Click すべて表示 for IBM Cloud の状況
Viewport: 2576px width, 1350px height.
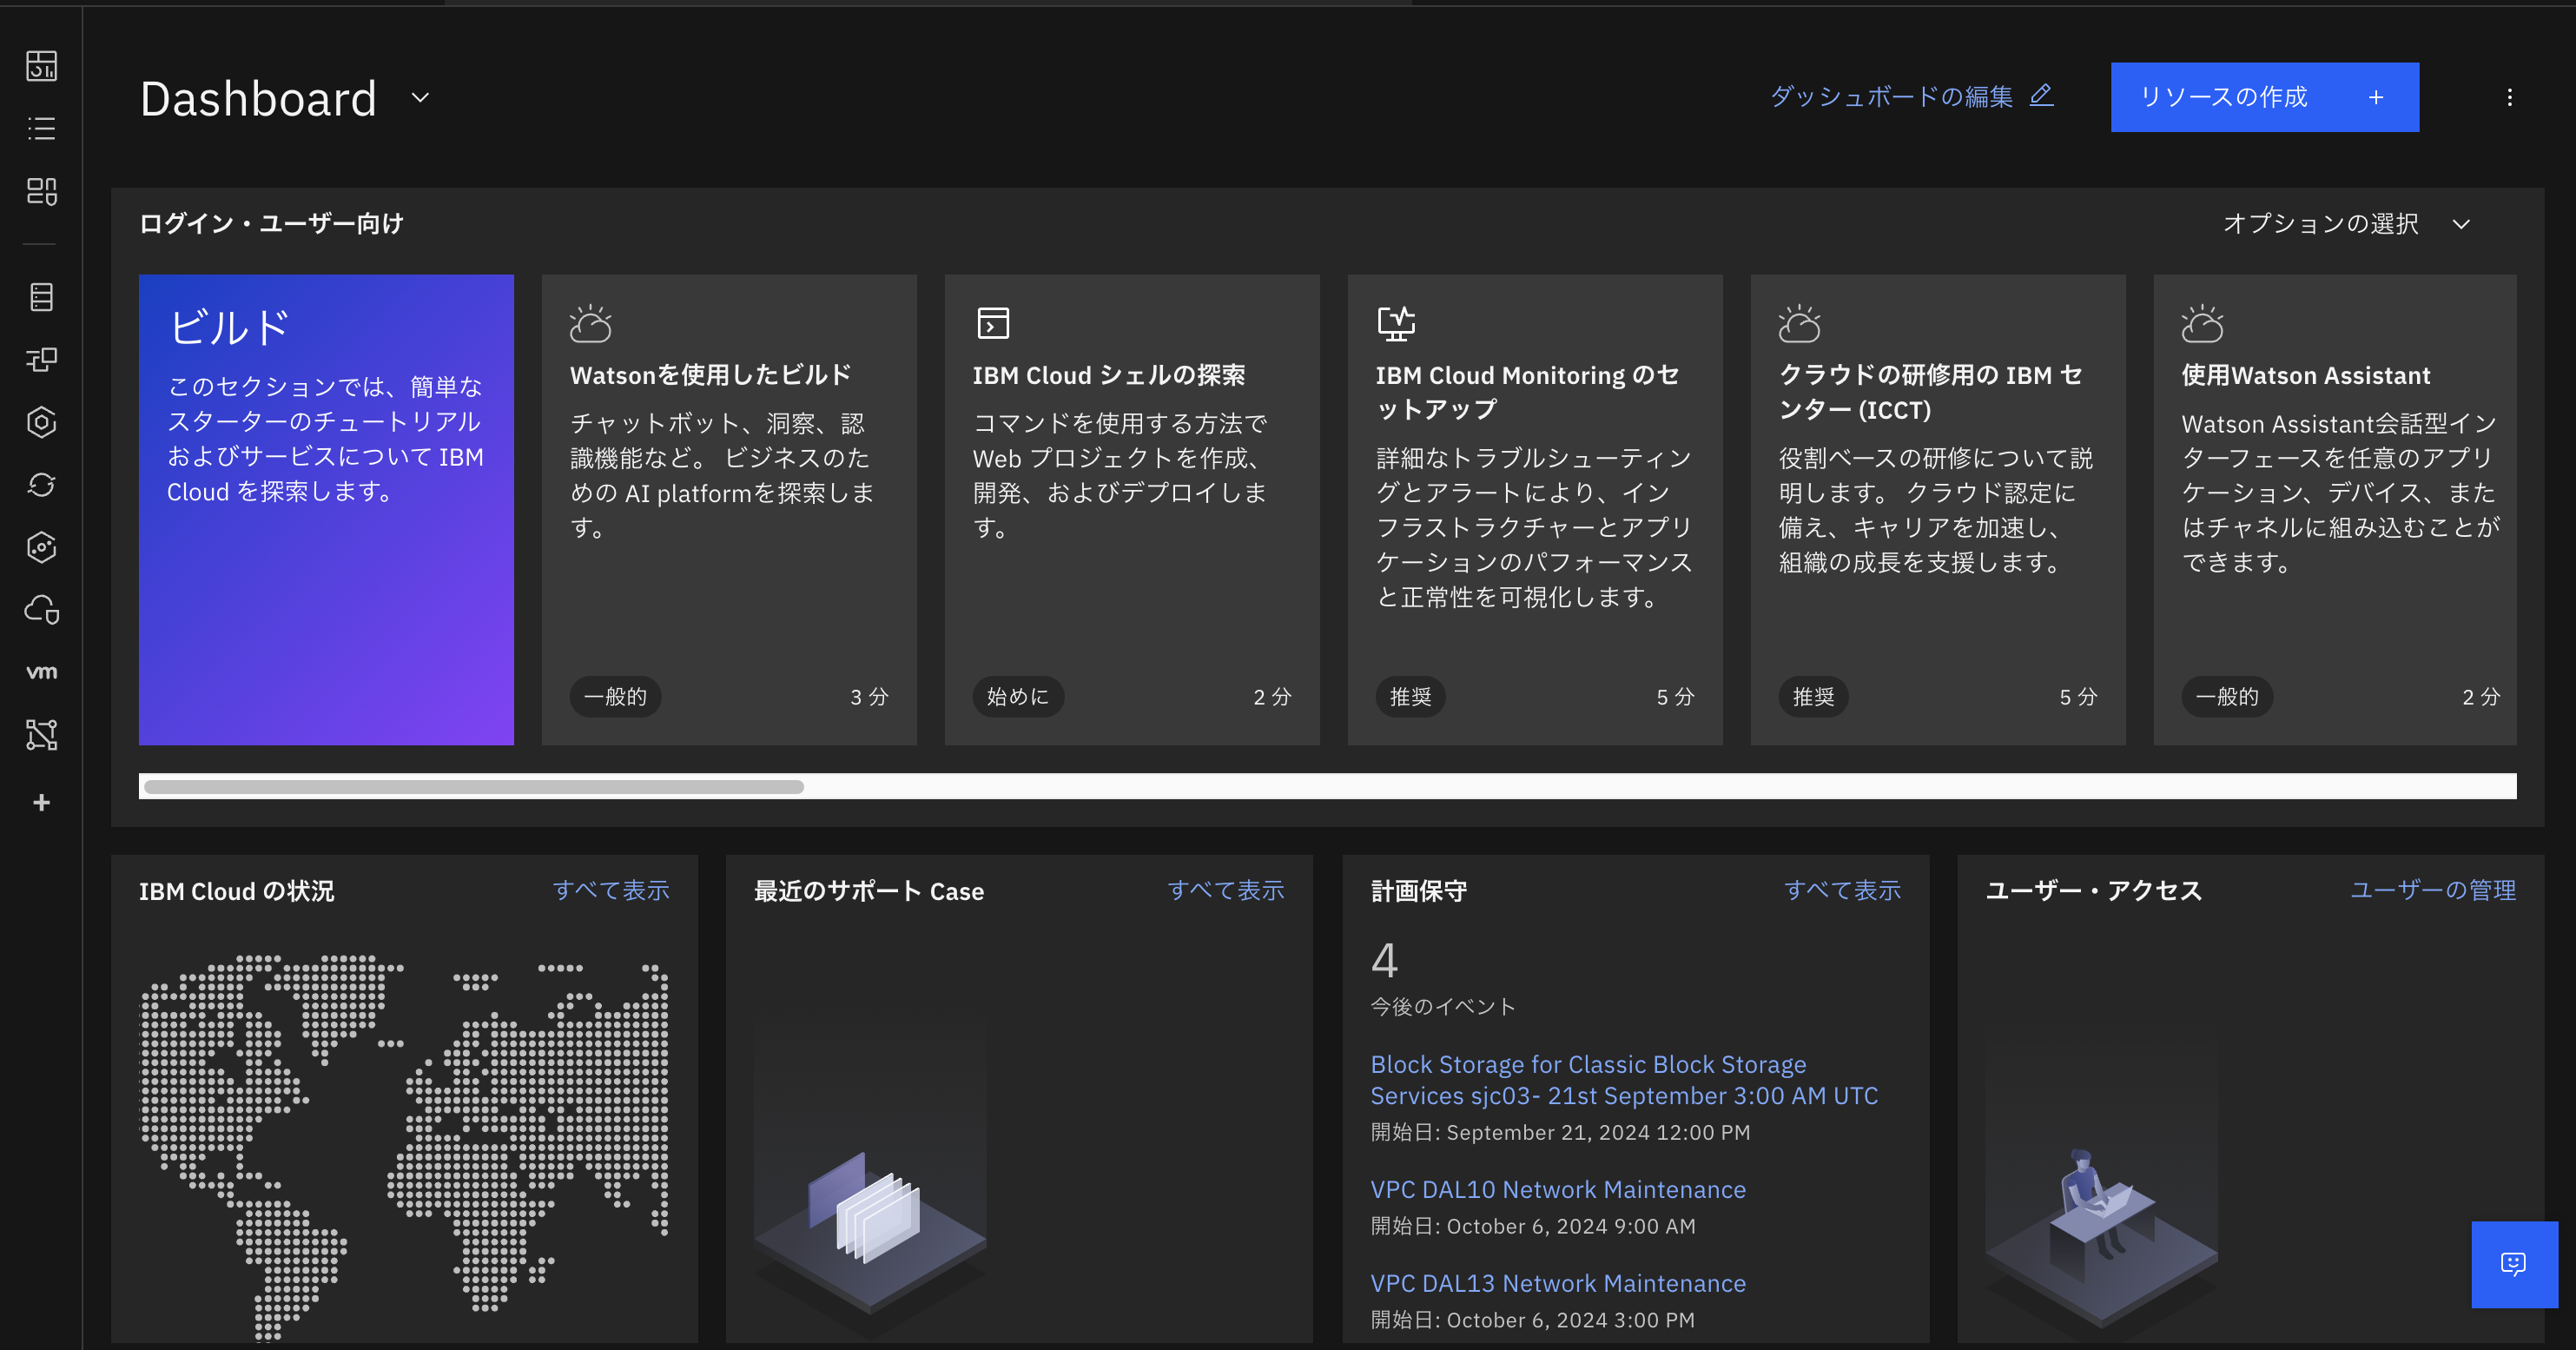[612, 890]
